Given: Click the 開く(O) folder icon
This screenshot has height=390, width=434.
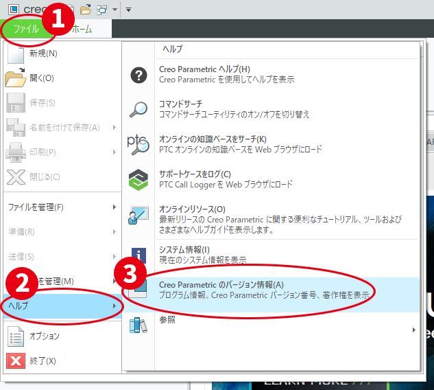Looking at the screenshot, I should (16, 78).
